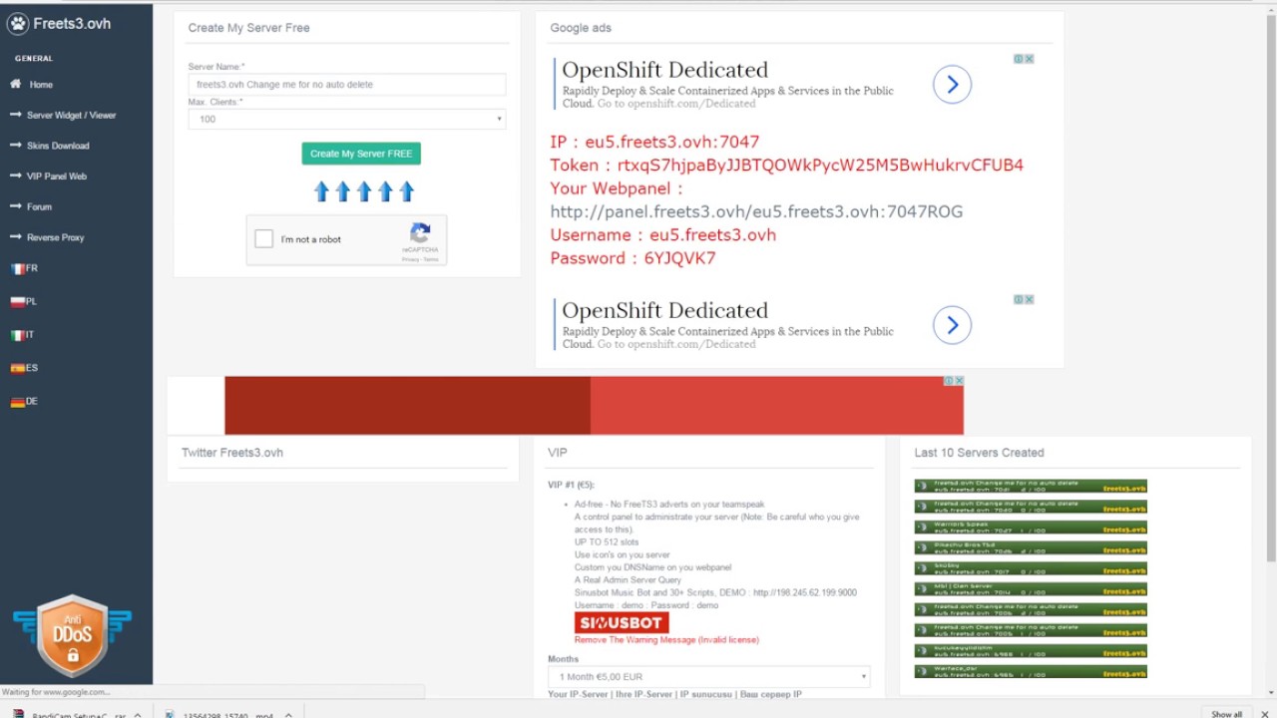Check the I'm not a robot checkbox
Screen dimensions: 1277x718
(x=264, y=239)
